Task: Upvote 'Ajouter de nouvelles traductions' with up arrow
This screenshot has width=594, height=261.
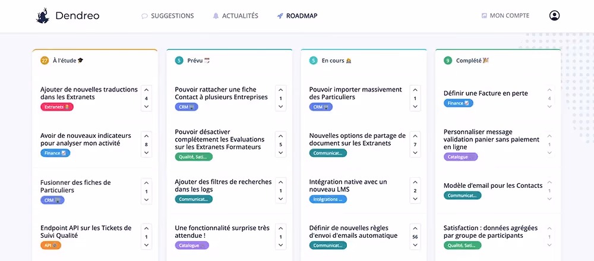Action: click(x=146, y=90)
